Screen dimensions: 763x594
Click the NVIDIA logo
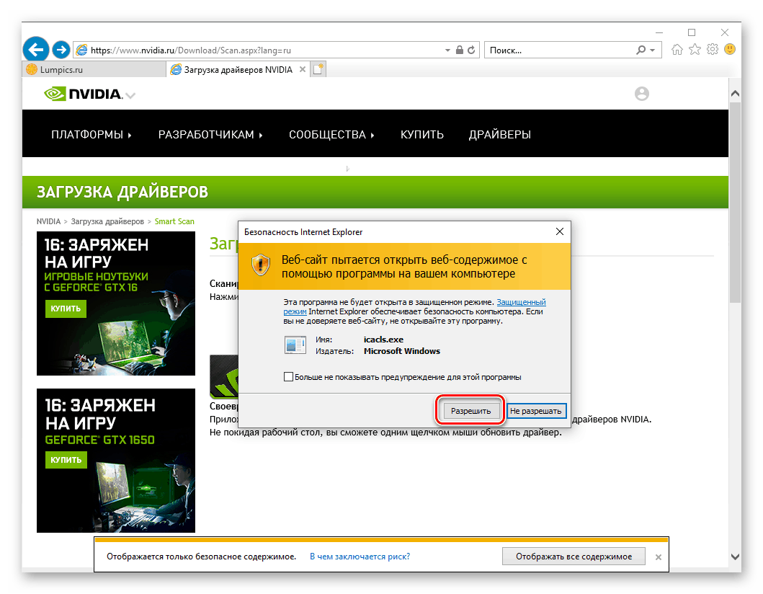click(83, 94)
